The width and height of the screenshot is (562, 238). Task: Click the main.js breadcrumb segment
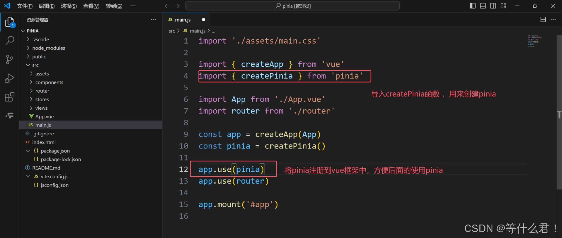pos(197,31)
